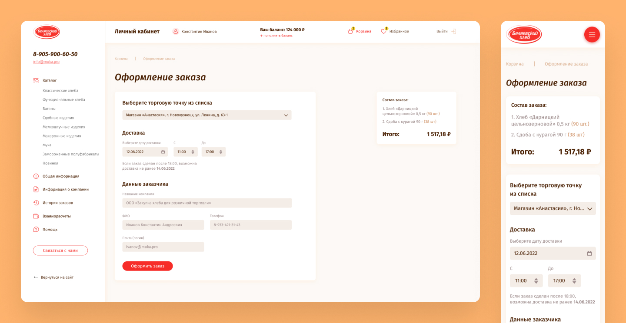The width and height of the screenshot is (626, 323).
Task: Click the пополнить баланс link
Action: coord(276,36)
